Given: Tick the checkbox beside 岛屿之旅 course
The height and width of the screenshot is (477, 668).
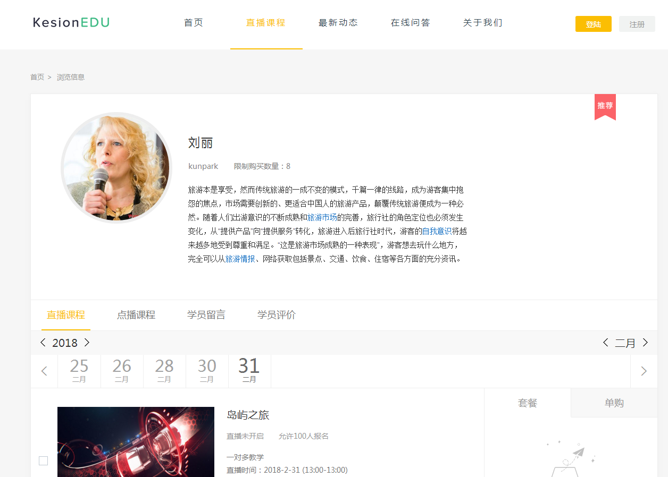Looking at the screenshot, I should click(x=44, y=461).
